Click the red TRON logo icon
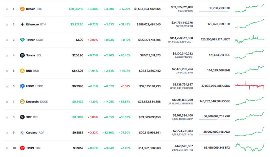This screenshot has width=270, height=157. click(x=22, y=148)
